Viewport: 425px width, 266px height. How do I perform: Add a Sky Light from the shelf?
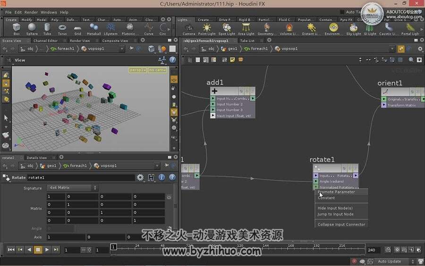point(353,29)
